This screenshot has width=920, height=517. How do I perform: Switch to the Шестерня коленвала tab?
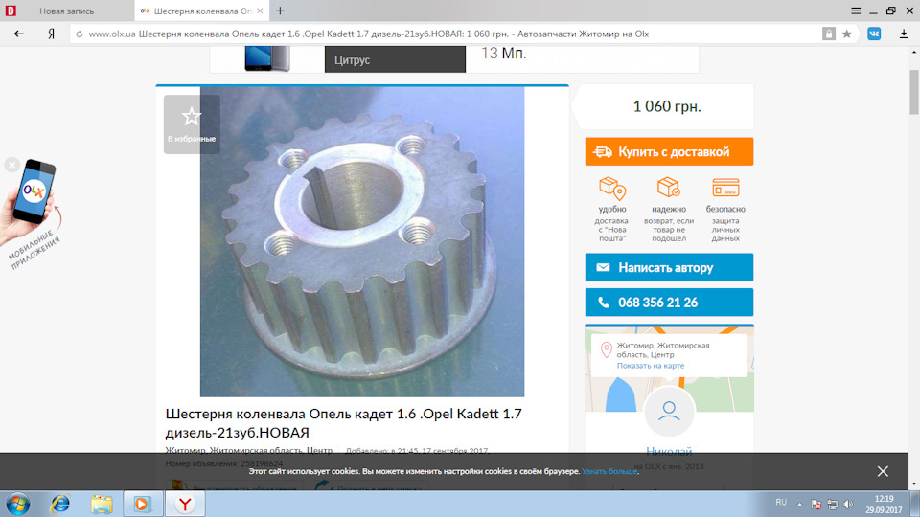202,11
